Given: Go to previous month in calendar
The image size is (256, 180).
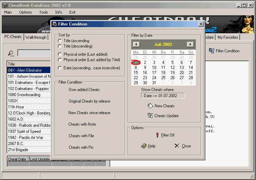Looking at the screenshot, I should point(136,44).
